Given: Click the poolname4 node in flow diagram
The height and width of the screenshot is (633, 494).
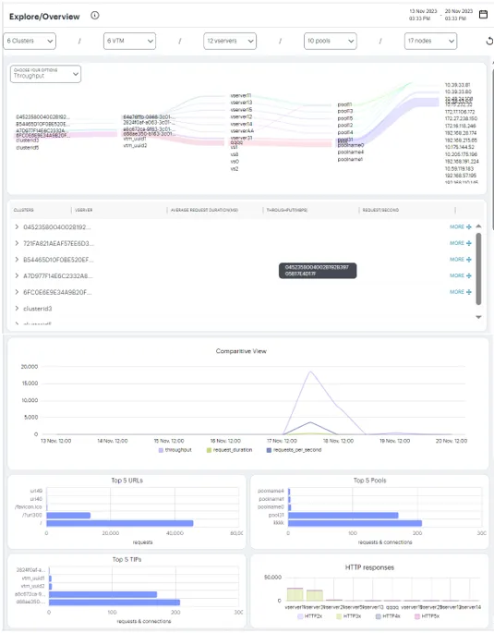Looking at the screenshot, I should click(x=351, y=152).
